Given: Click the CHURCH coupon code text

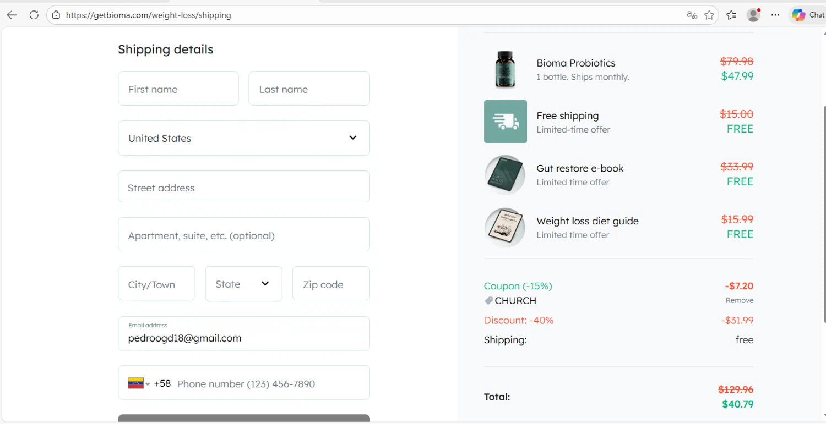Looking at the screenshot, I should pyautogui.click(x=515, y=301).
